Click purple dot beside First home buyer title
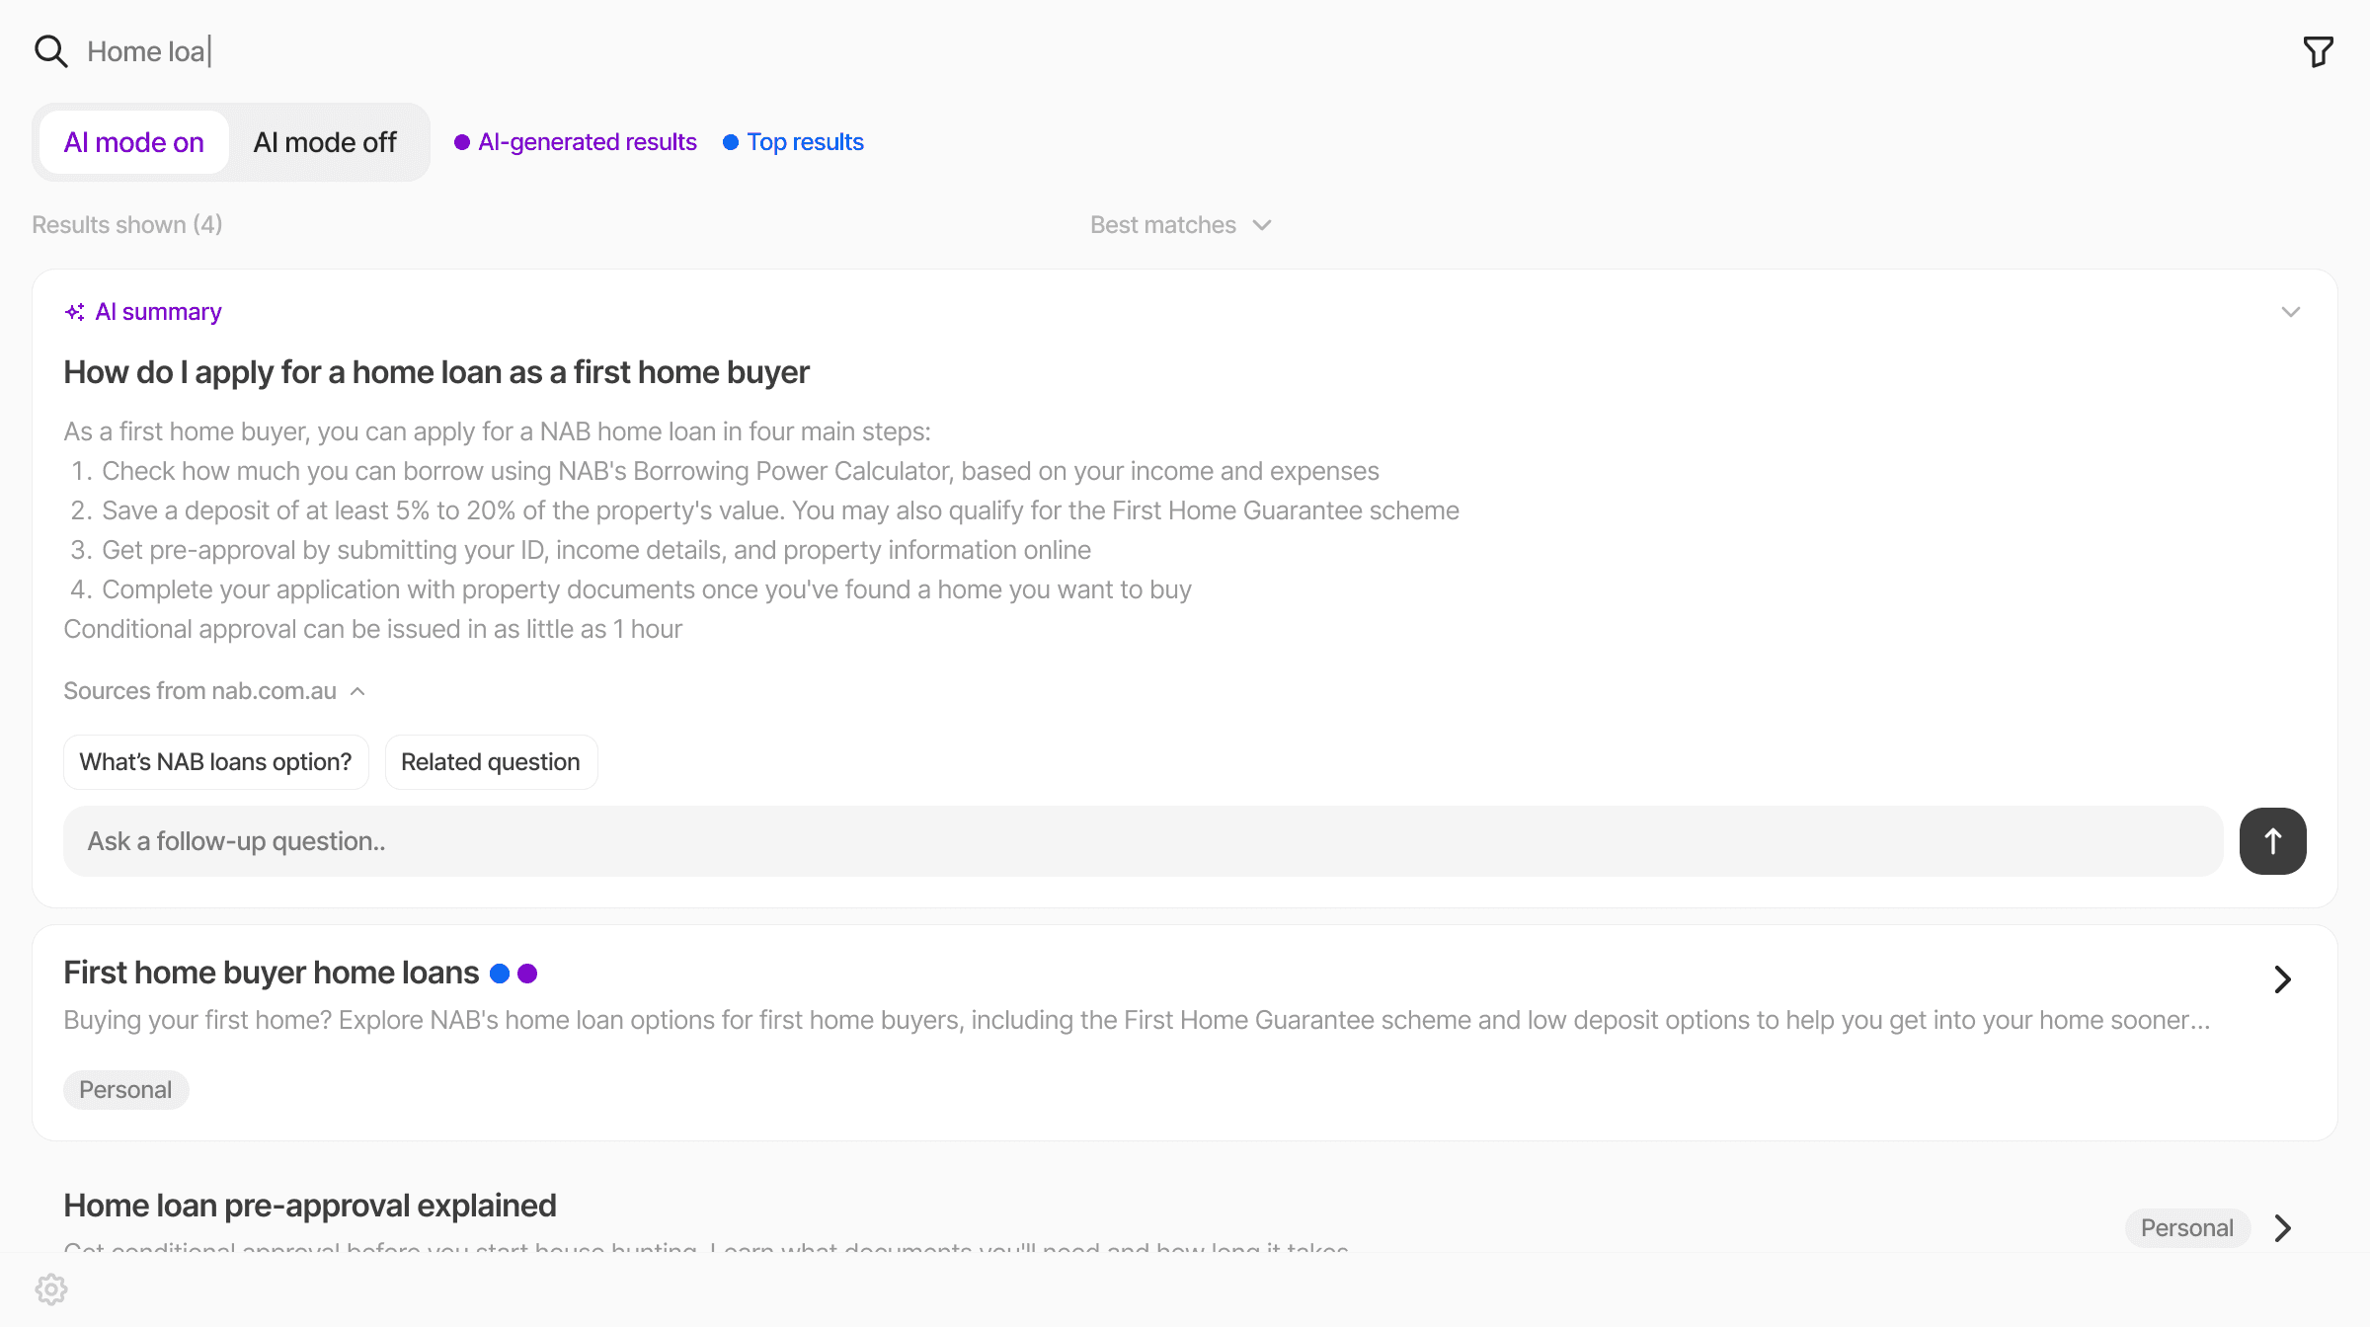 [x=527, y=974]
